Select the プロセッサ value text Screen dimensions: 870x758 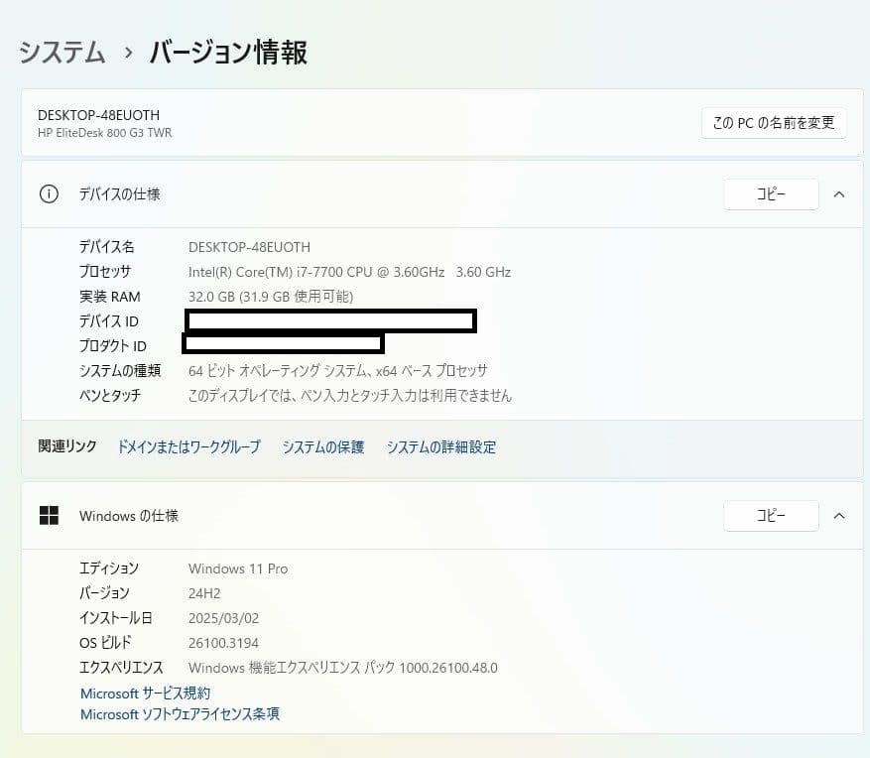click(347, 271)
